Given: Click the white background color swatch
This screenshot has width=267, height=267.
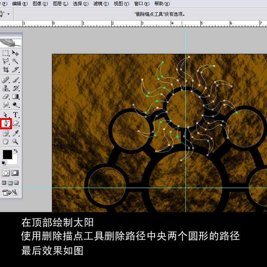Looking at the screenshot, I should [15, 161].
